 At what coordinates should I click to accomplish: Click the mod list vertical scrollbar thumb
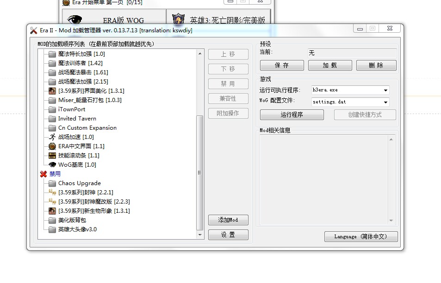coord(200,173)
